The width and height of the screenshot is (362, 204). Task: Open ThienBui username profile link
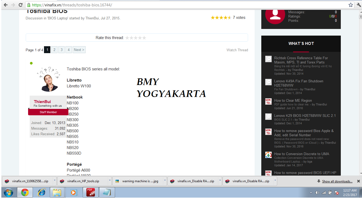click(42, 102)
